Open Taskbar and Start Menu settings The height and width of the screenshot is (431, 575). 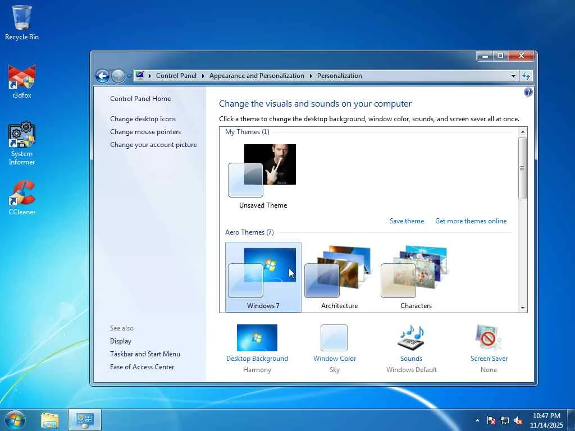point(145,354)
